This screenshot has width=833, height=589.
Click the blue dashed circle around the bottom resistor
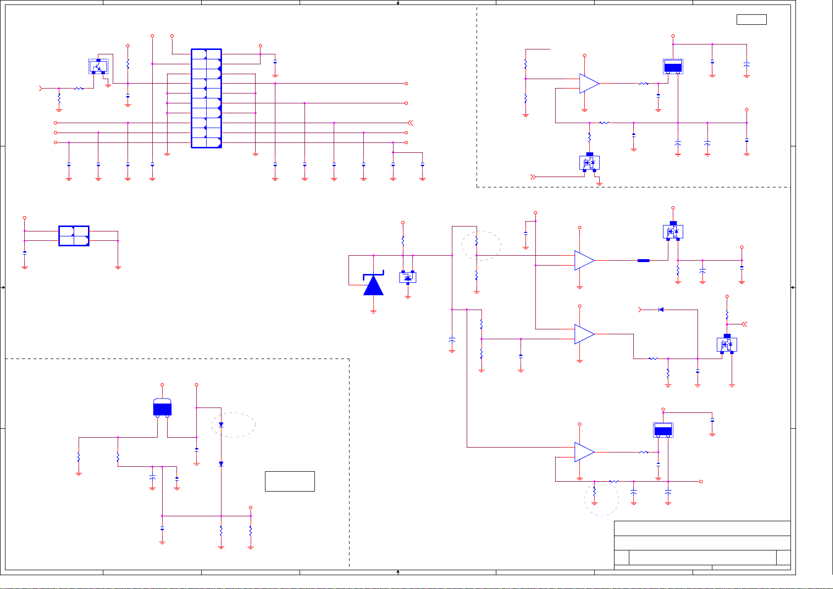602,498
